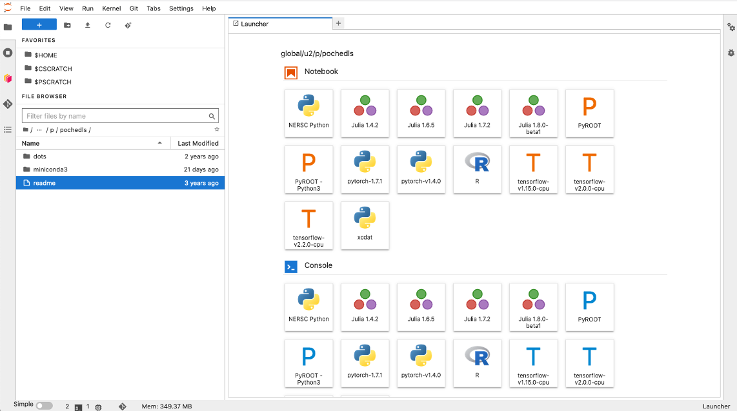Open R console
The image size is (737, 411).
click(x=477, y=363)
